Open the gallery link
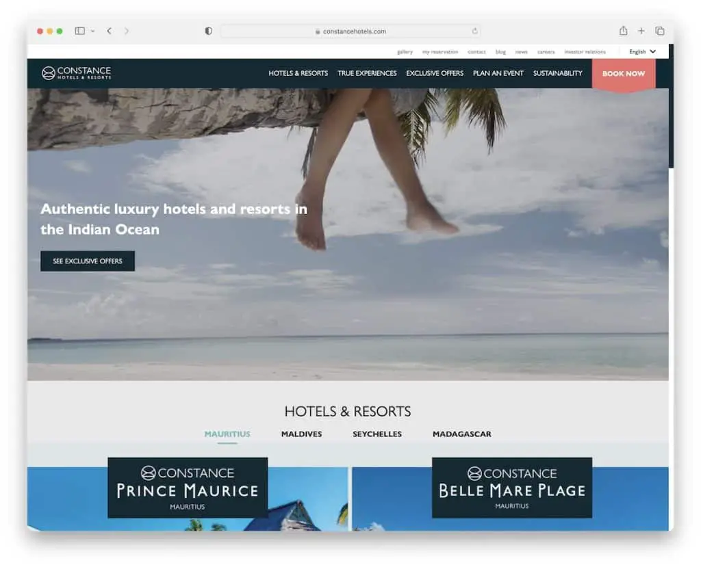The height and width of the screenshot is (567, 701). click(x=405, y=52)
